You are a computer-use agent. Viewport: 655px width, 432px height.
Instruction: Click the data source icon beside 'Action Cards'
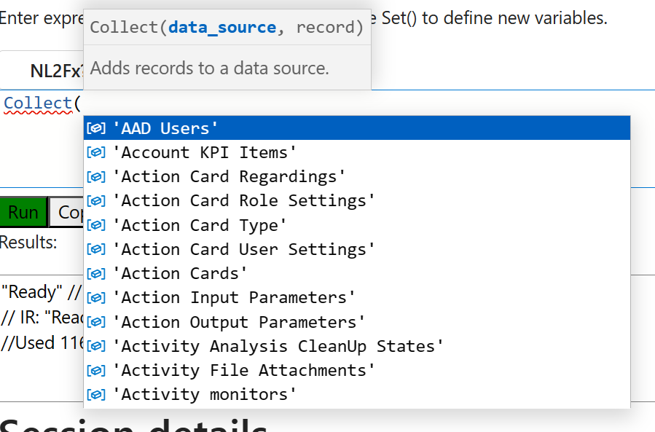coord(95,272)
